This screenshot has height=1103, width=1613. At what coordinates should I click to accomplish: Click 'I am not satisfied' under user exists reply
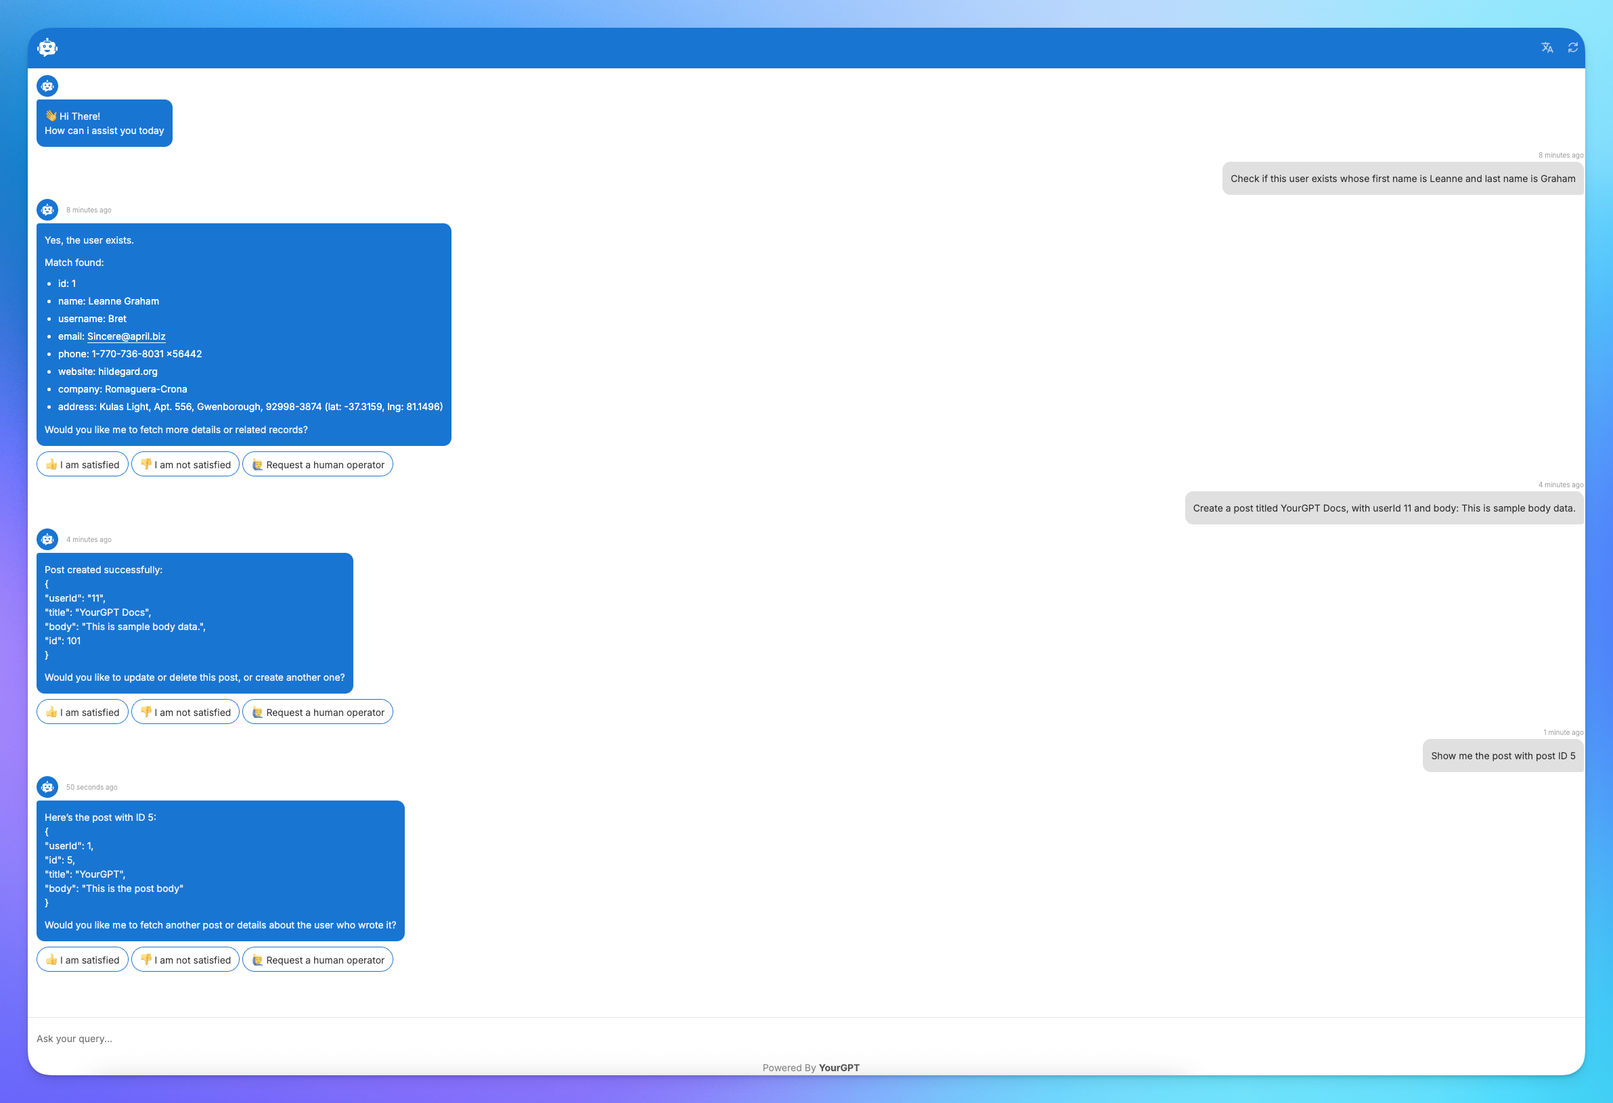185,465
